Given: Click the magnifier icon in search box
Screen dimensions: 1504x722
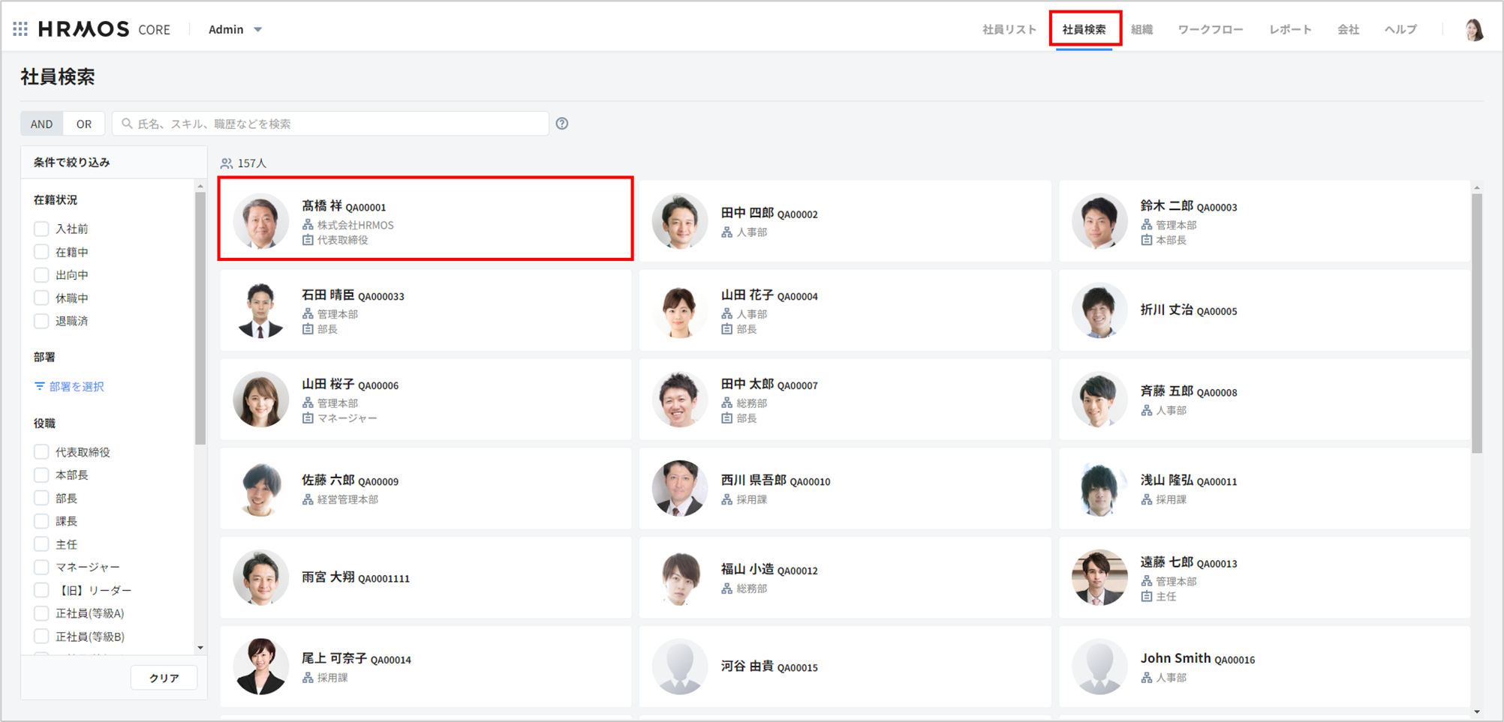Looking at the screenshot, I should [127, 124].
